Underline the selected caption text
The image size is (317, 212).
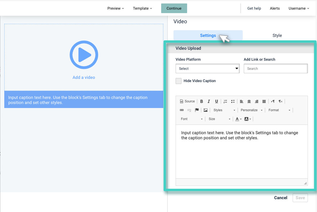(x=217, y=101)
